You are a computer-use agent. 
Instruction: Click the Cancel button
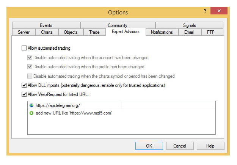[180, 146]
